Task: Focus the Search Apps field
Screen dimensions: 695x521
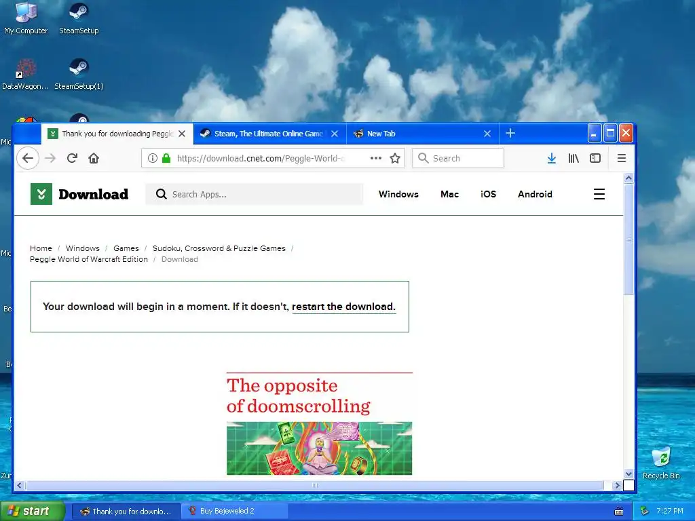Action: coord(254,194)
